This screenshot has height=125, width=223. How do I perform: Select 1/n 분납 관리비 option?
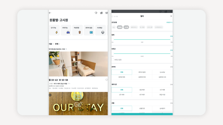click(x=162, y=72)
